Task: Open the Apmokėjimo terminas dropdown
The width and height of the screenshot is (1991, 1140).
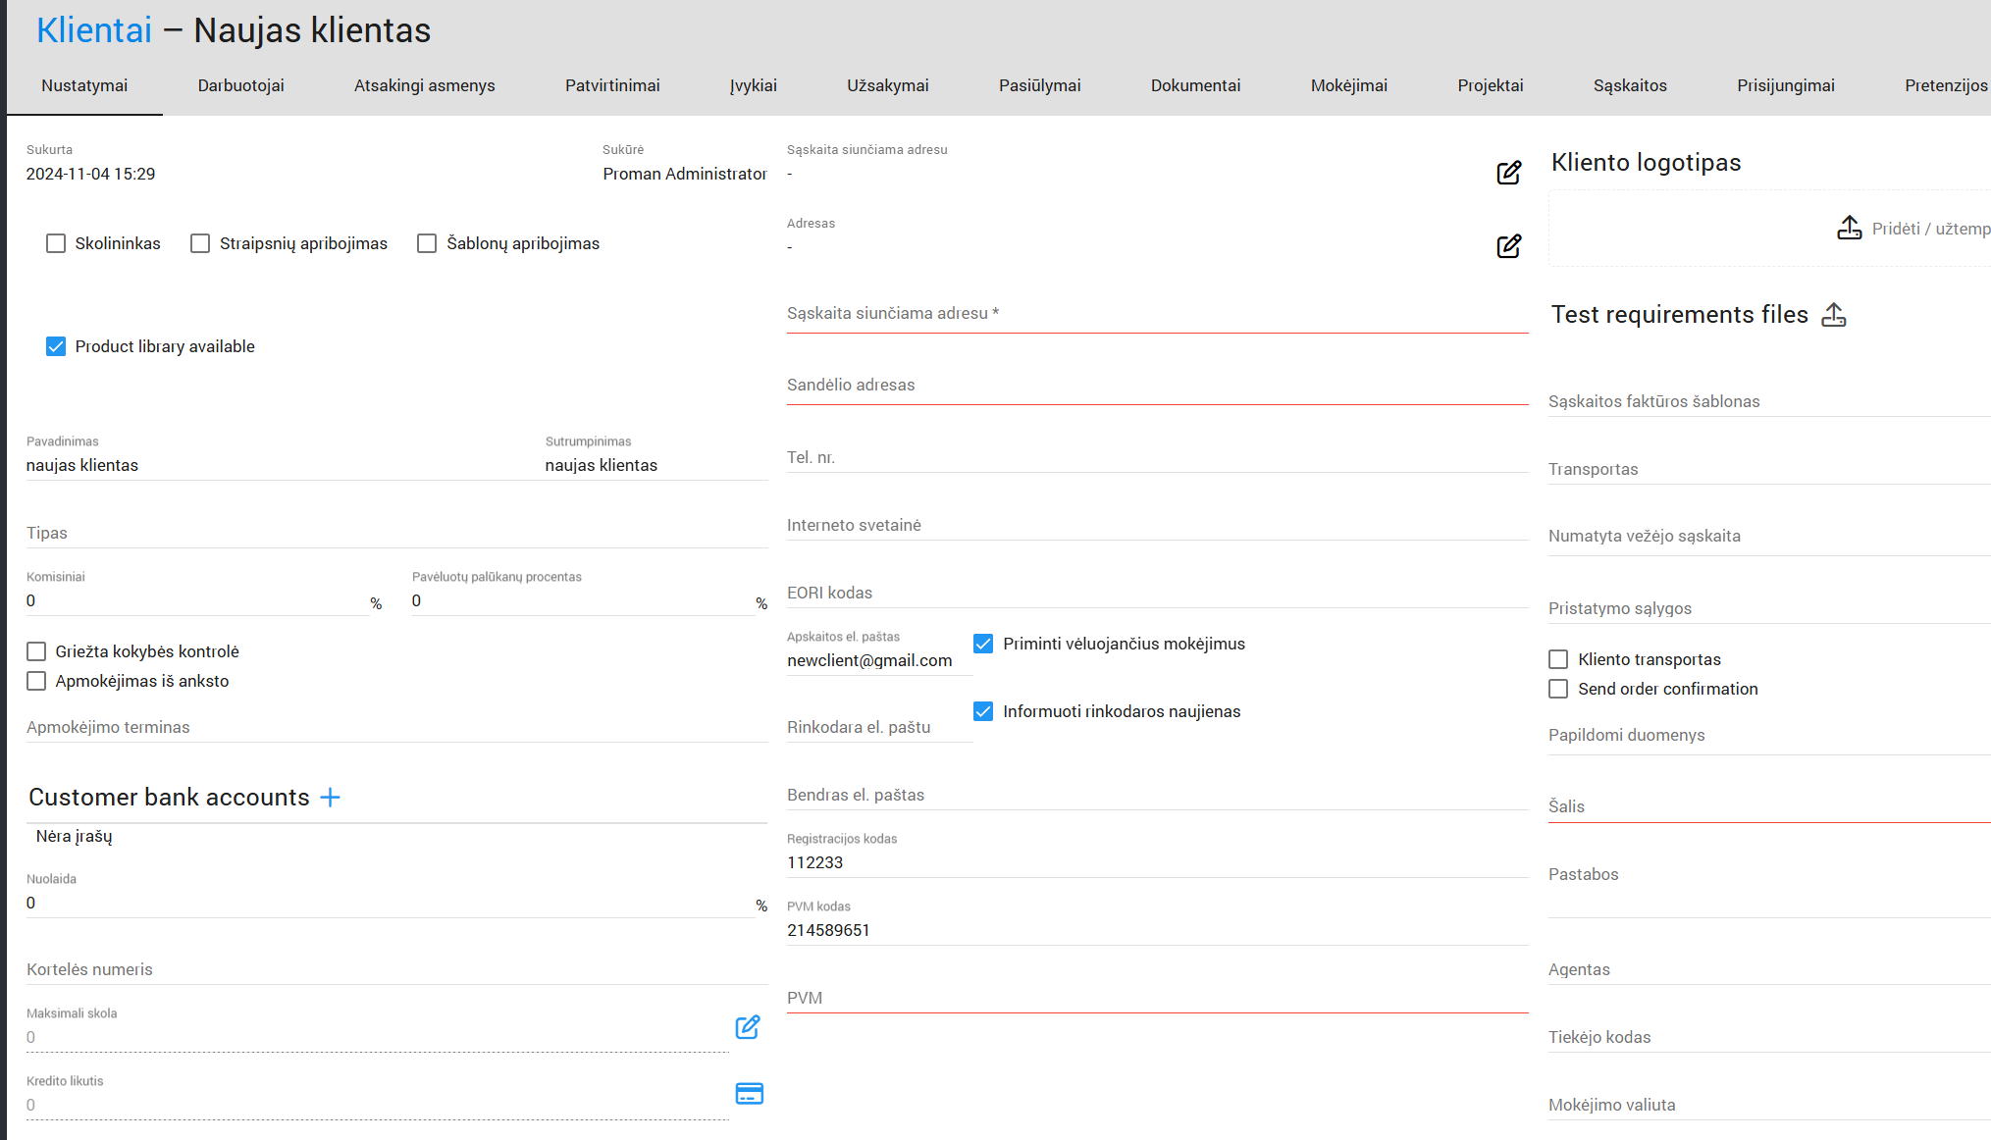Action: pyautogui.click(x=396, y=727)
